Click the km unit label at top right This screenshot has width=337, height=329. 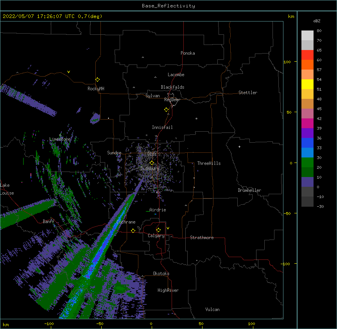(291, 16)
